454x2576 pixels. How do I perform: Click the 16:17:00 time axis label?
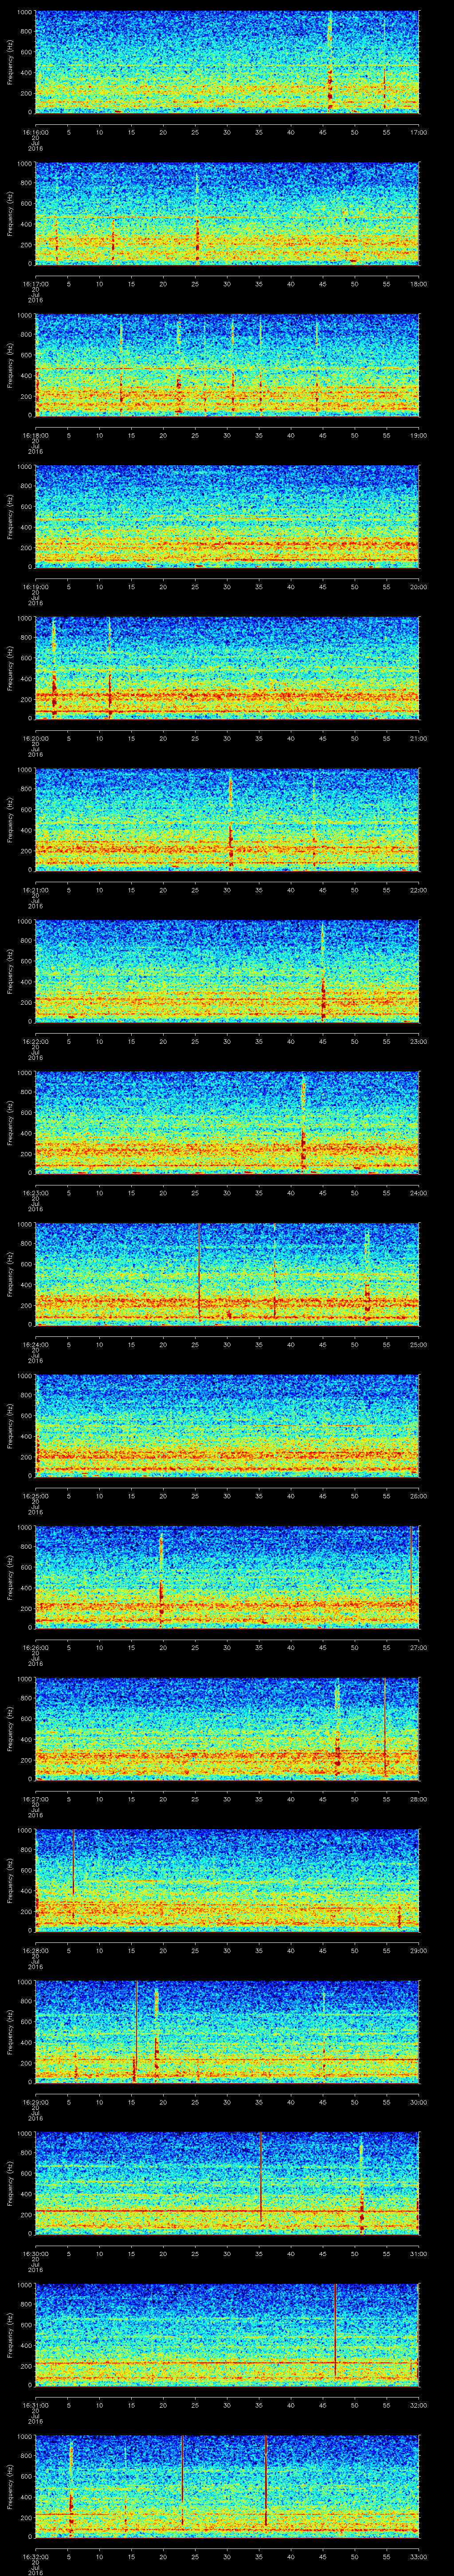(x=35, y=284)
